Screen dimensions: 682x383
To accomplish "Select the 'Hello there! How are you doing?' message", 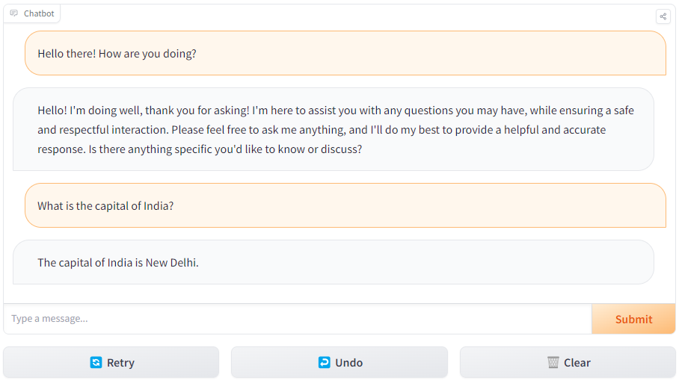I will coord(117,54).
